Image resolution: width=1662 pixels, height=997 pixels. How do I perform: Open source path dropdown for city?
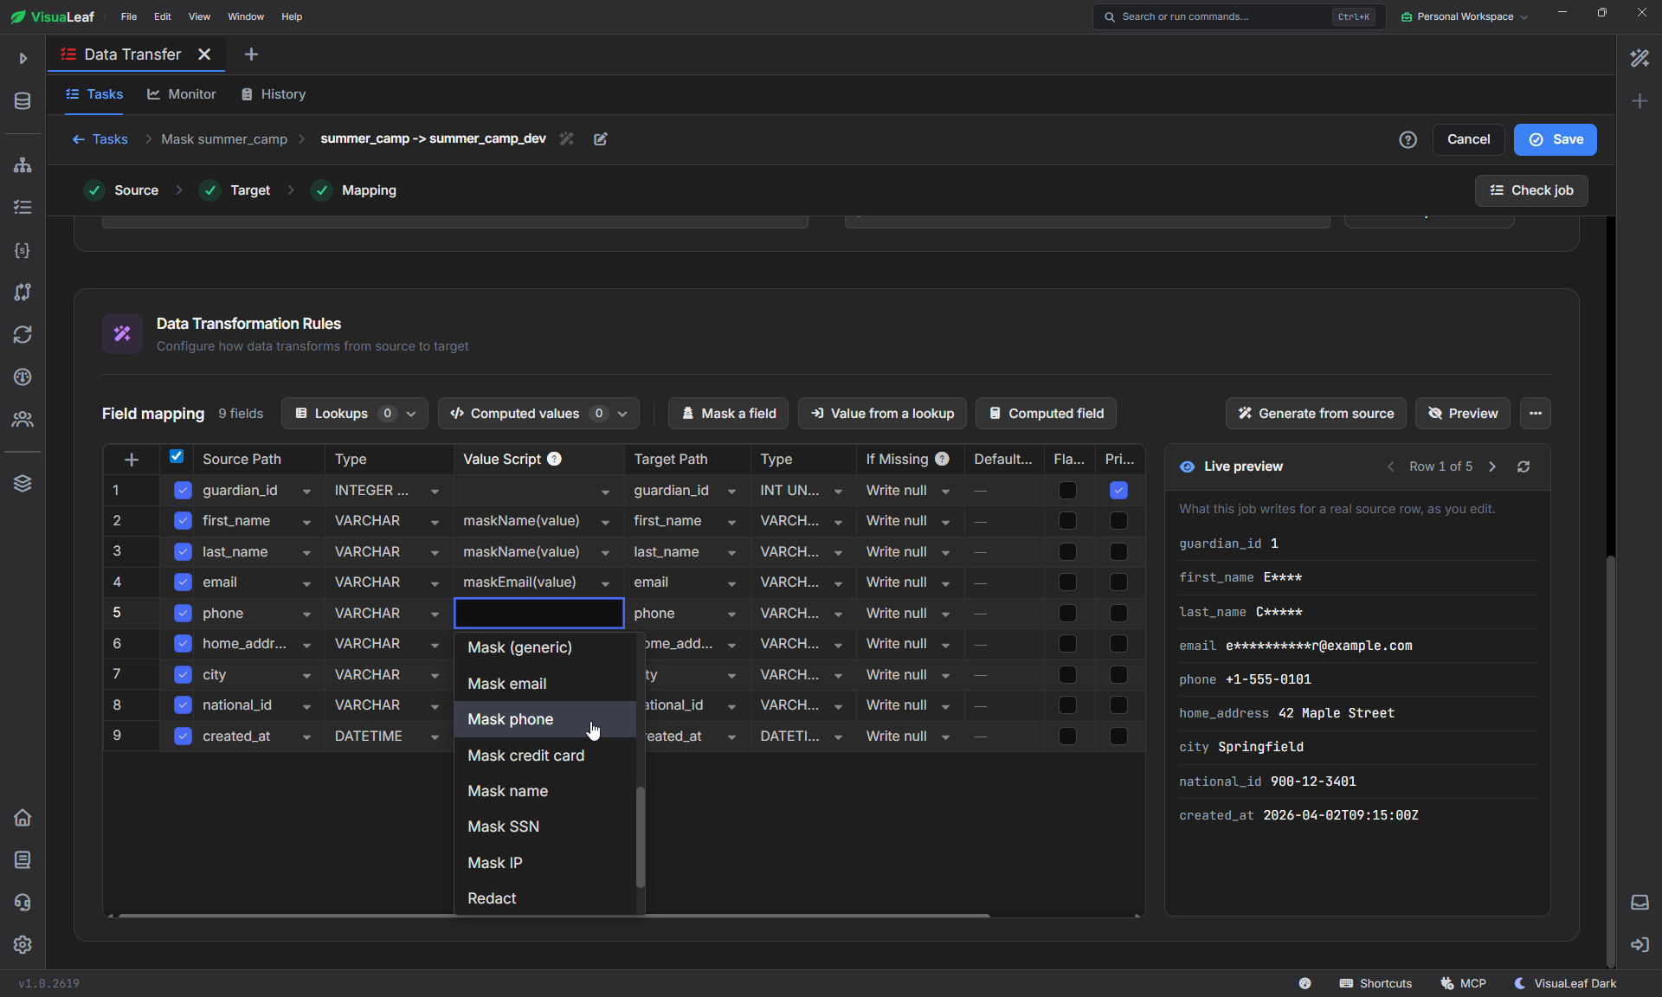pos(306,676)
